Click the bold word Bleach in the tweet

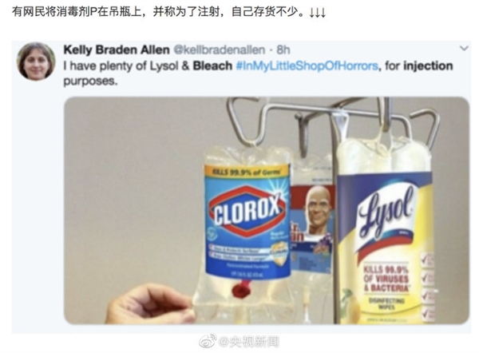tap(212, 65)
